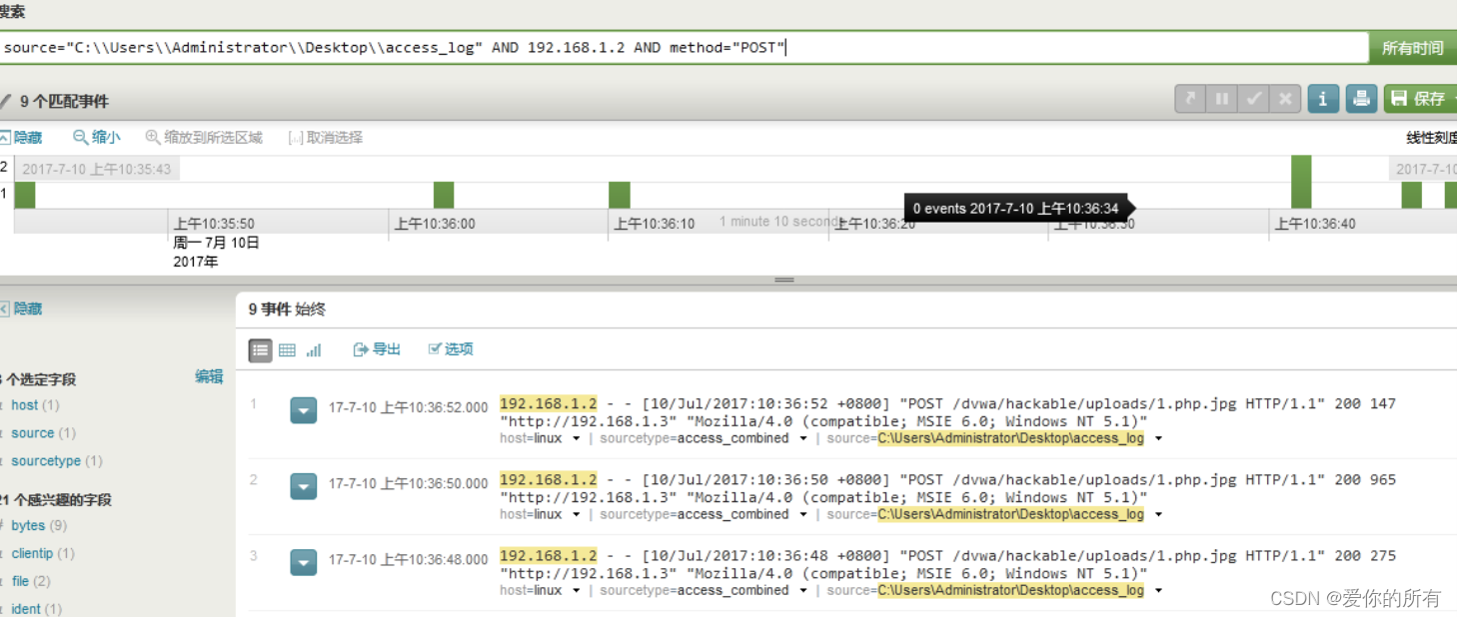Open the 选项 settings for events
The height and width of the screenshot is (617, 1457).
pos(450,349)
